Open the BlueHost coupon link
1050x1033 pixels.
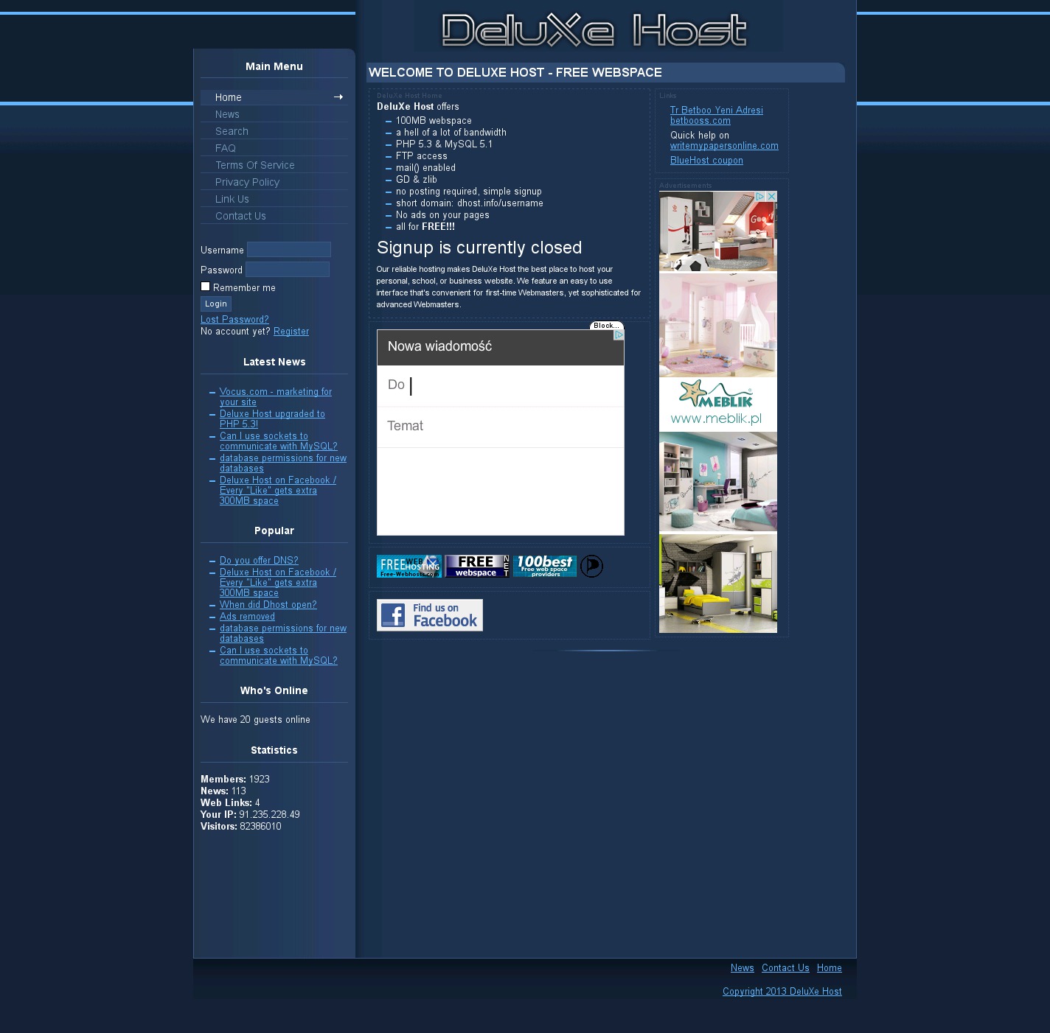[x=706, y=161]
